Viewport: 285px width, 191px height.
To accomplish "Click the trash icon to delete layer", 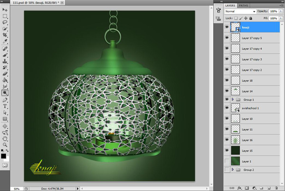I will click(x=275, y=188).
